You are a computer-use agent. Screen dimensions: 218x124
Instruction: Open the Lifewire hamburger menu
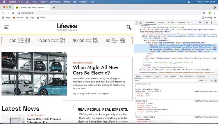click(6, 27)
